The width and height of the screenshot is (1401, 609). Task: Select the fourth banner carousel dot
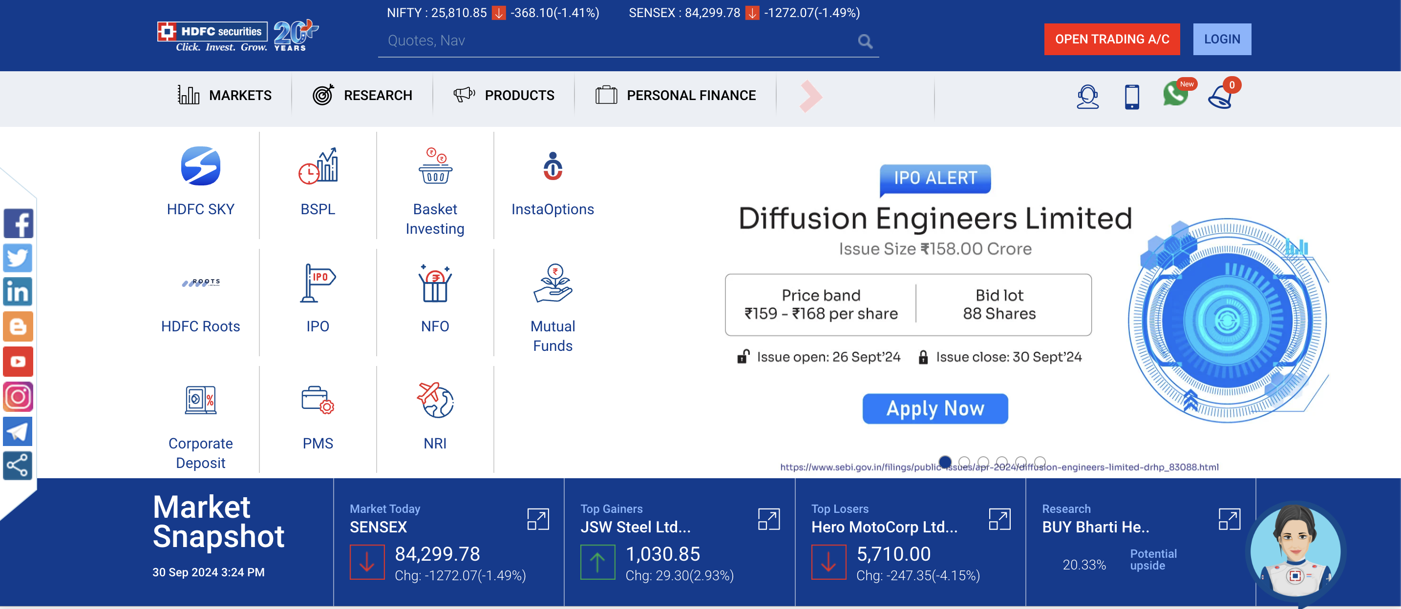pos(1002,462)
